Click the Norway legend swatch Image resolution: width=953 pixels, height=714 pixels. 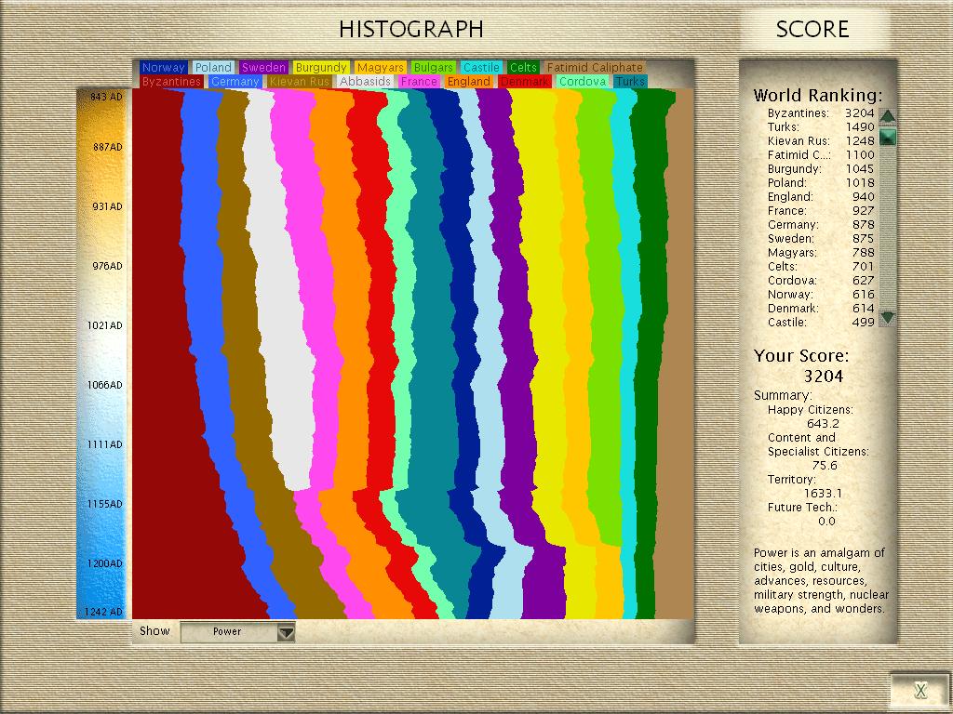tap(164, 67)
